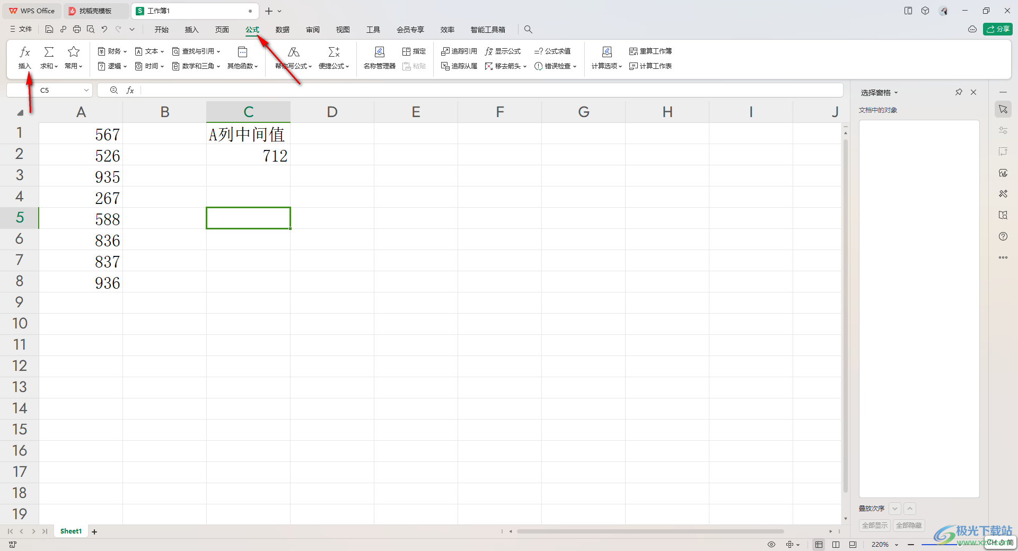1018x551 pixels.
Task: Switch to Page Break preview in status bar
Action: tap(836, 545)
